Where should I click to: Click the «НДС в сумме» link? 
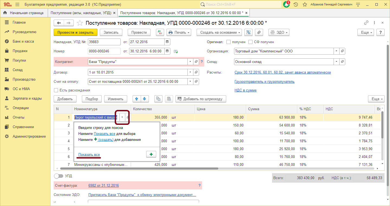click(245, 90)
